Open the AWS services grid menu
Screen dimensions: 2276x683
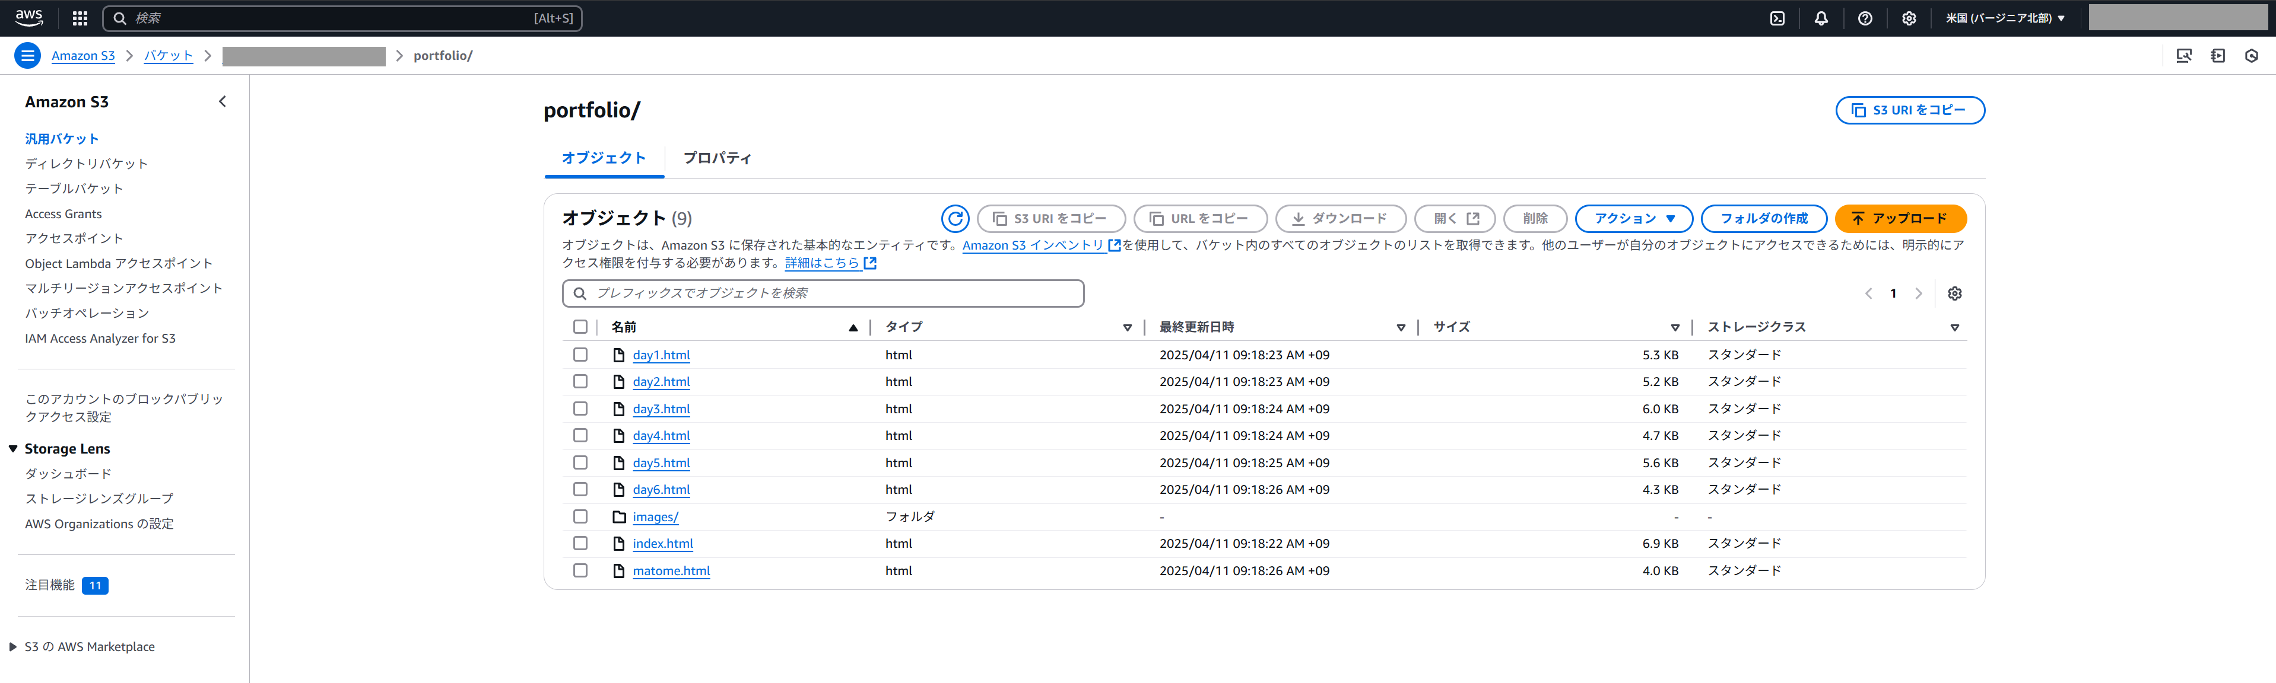click(x=80, y=18)
